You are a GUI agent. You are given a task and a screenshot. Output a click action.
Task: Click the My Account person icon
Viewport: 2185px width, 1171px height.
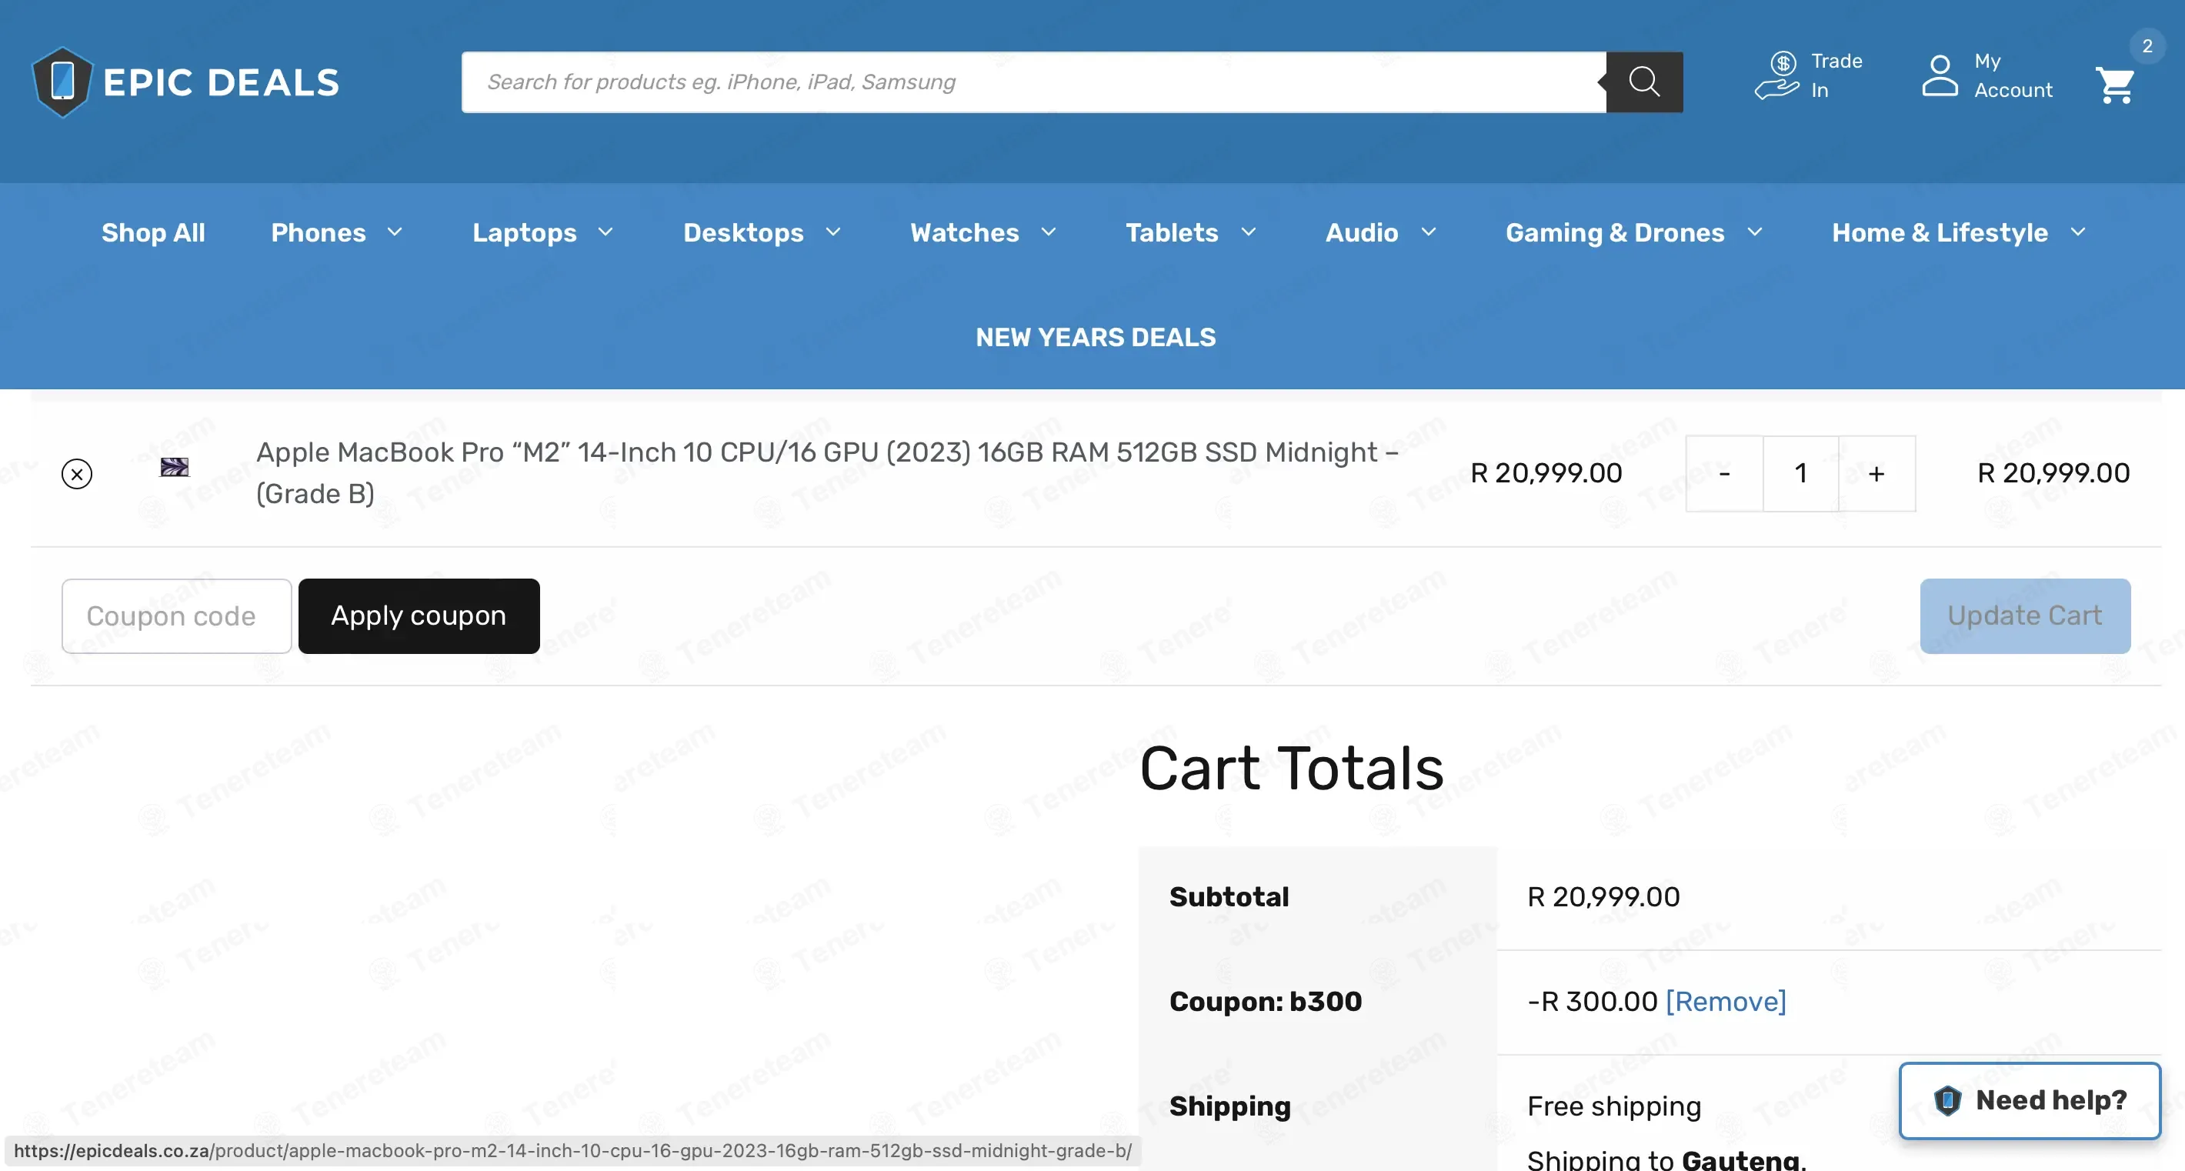tap(1939, 76)
